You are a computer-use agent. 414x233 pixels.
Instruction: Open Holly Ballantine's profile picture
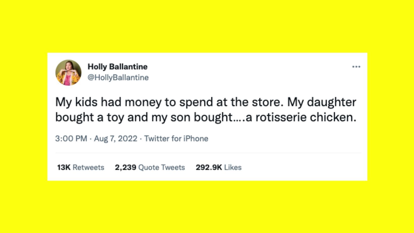68,73
